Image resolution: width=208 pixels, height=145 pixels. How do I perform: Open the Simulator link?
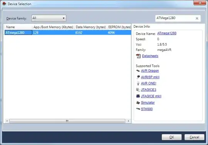148,103
